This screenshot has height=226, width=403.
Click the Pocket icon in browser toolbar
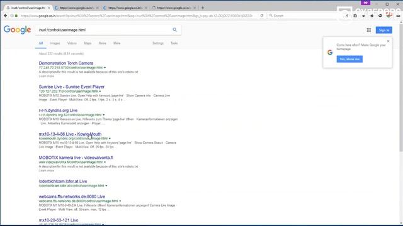380,16
